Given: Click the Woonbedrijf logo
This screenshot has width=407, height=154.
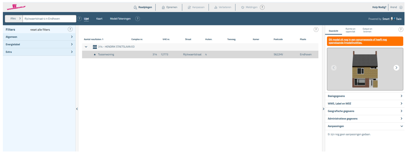Looking at the screenshot, I should point(13,7).
